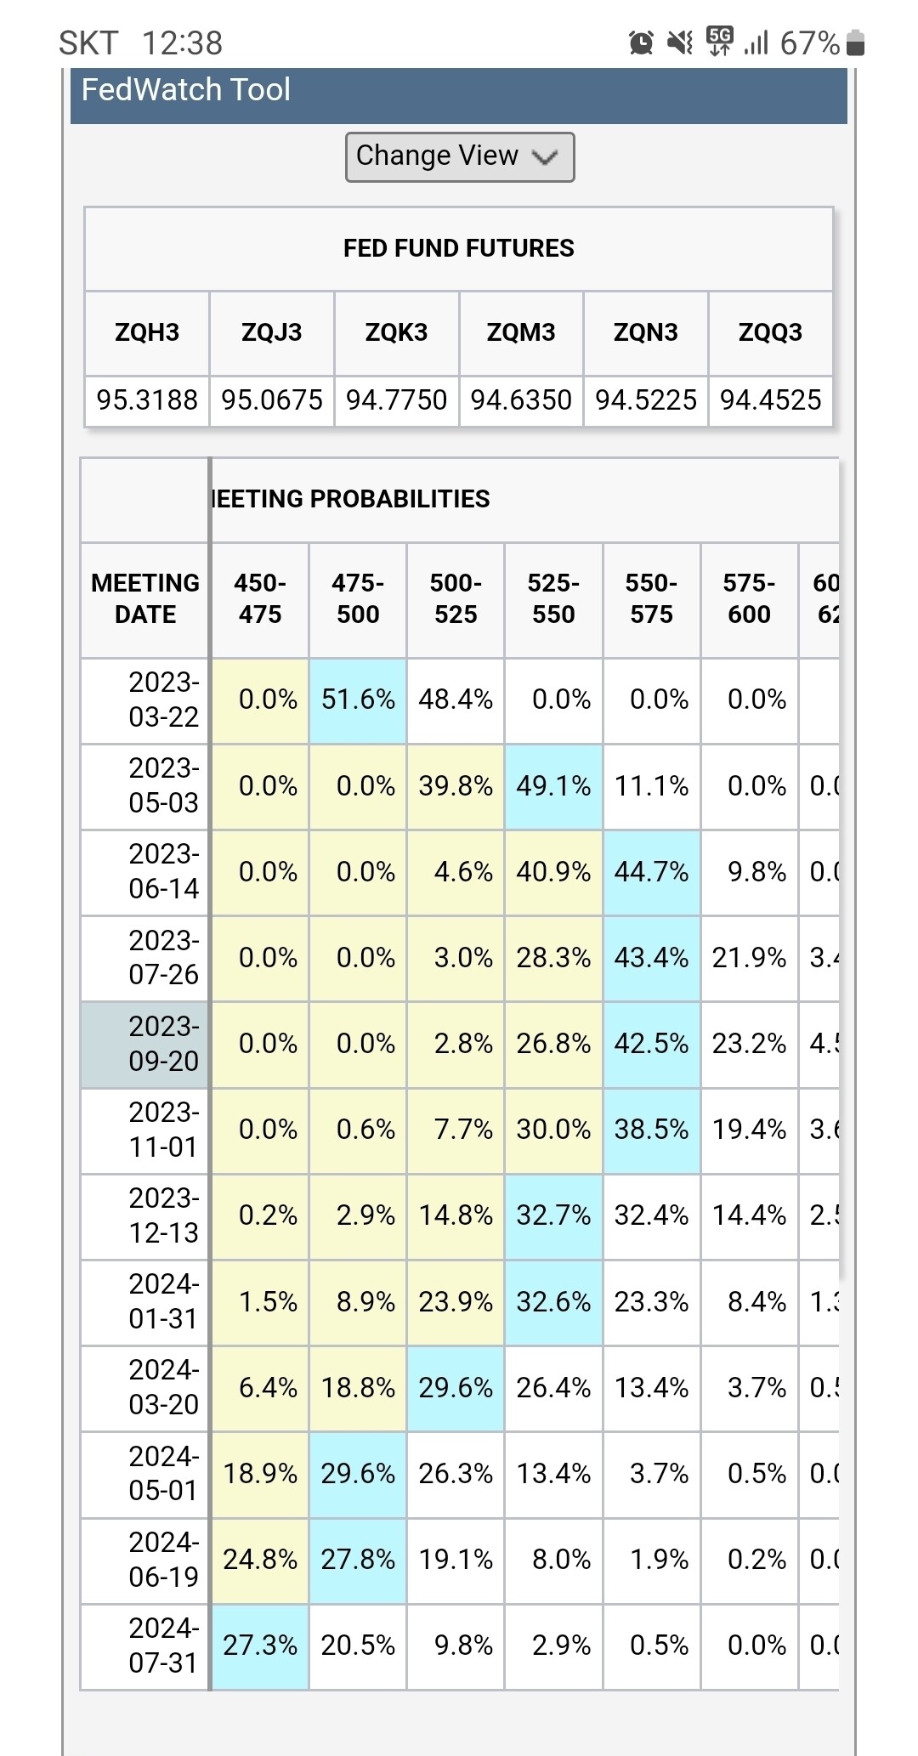918x1756 pixels.
Task: Tap the blue-shaded 44.7% probability cell
Action: coord(649,872)
